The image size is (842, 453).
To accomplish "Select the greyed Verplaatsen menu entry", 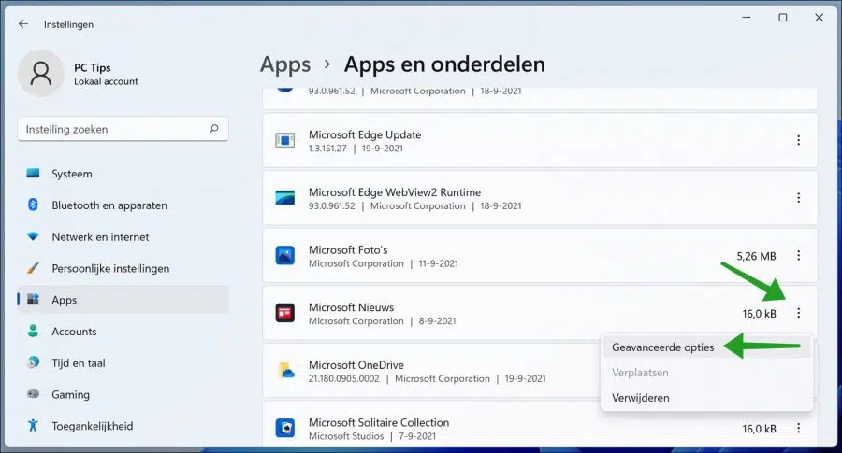I will [706, 372].
